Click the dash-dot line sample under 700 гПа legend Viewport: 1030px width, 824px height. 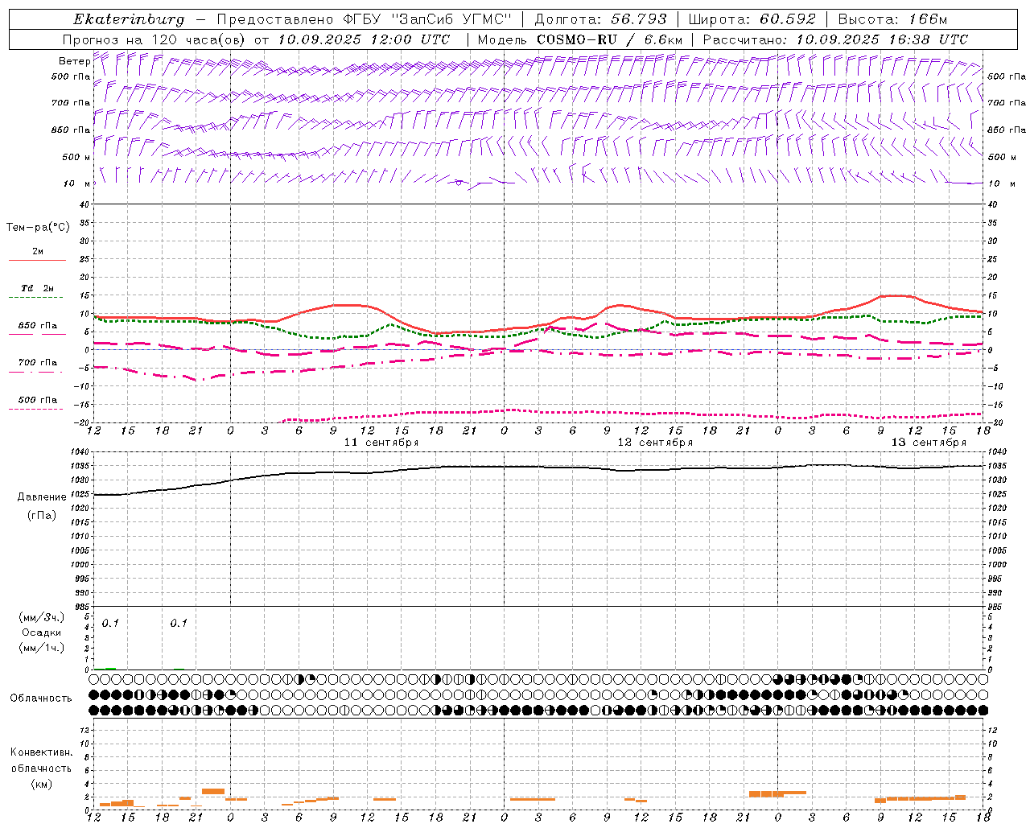coord(37,372)
